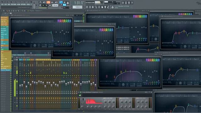201x113 pixels.
Task: Click the Play button in transport
Action: click(x=43, y=5)
